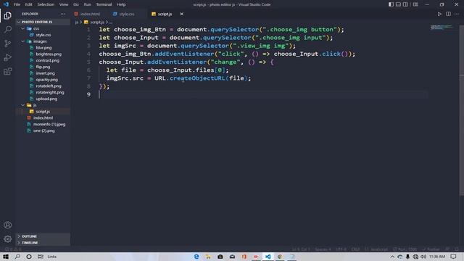Open Task View on taskbar
Viewport: 464px width, 261px height.
coord(41,257)
